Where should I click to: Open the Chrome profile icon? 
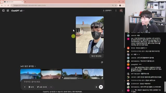[120, 5]
